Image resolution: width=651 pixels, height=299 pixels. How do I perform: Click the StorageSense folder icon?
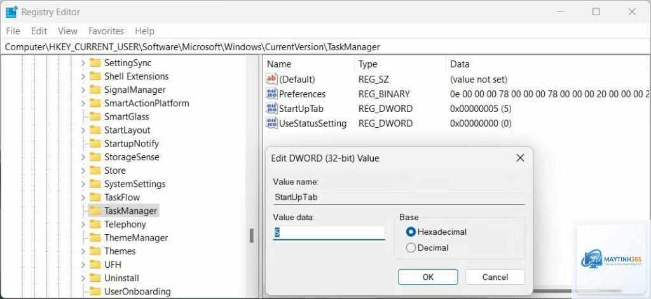click(95, 157)
